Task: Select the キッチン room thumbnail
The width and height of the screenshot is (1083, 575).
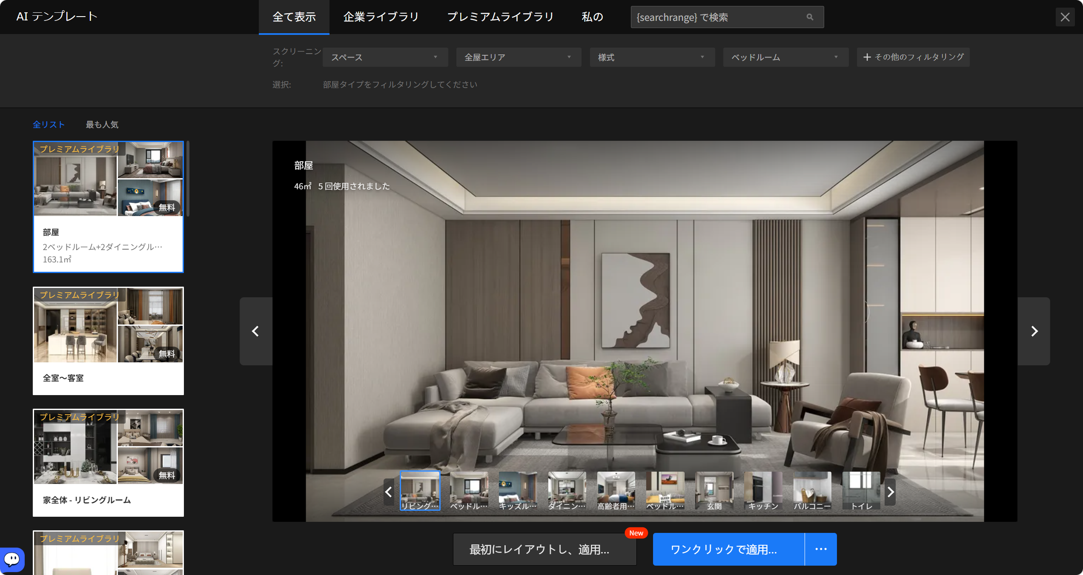Action: (x=763, y=490)
